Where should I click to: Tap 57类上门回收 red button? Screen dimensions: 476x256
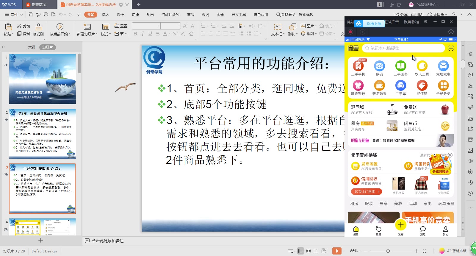[x=367, y=192]
